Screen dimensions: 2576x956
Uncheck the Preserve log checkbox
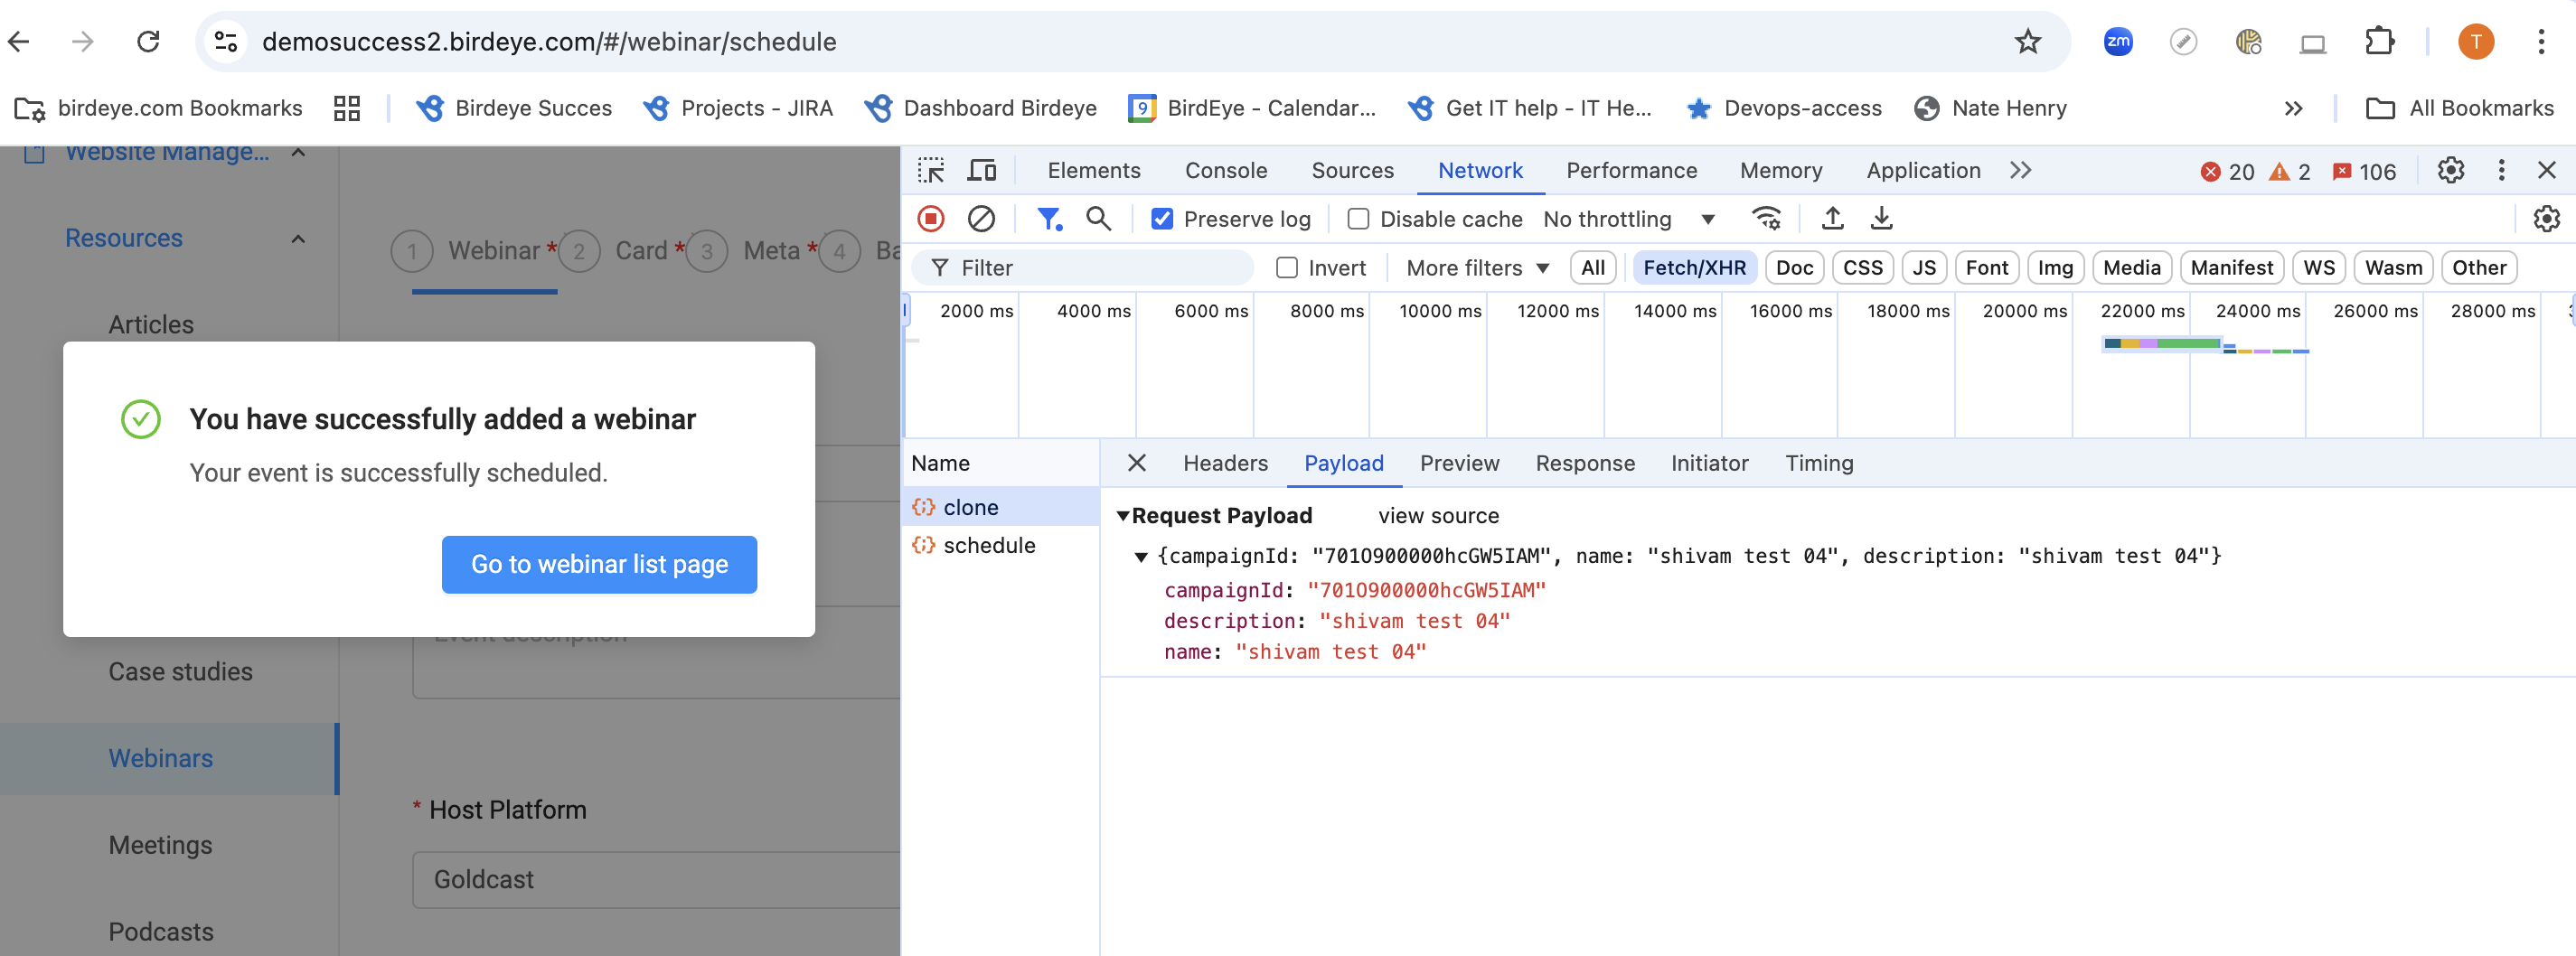click(1161, 219)
